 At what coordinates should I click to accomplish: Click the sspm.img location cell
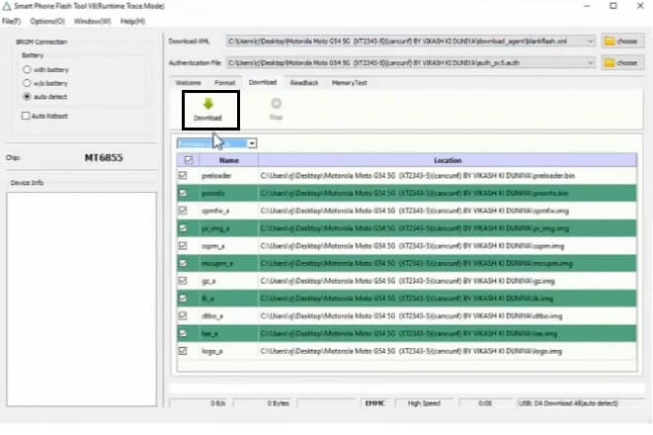[x=448, y=246]
